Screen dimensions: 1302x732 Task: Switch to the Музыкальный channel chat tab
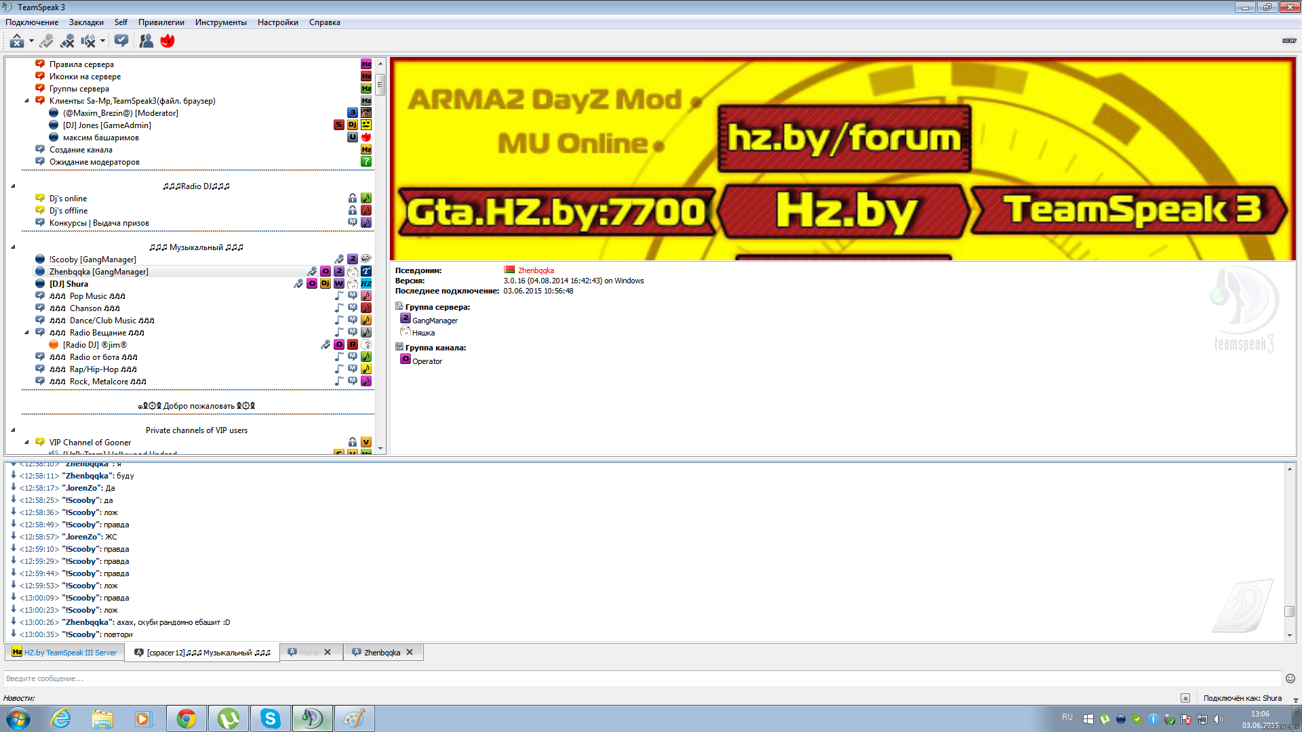point(203,653)
